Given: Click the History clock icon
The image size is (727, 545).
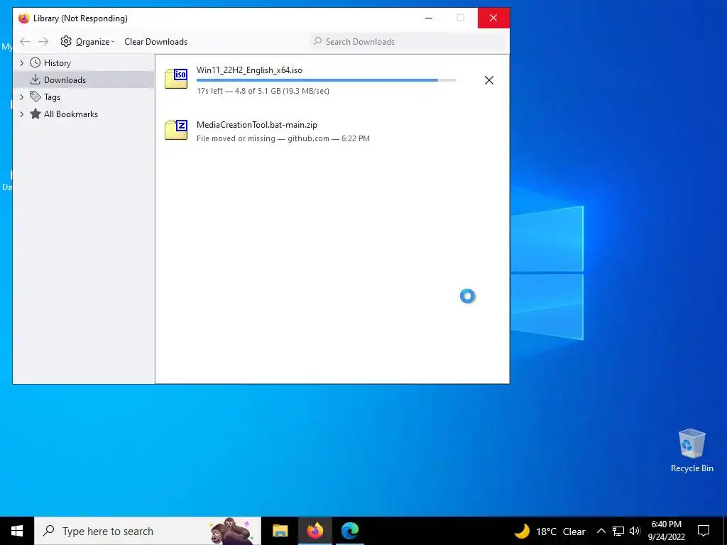Looking at the screenshot, I should tap(35, 62).
